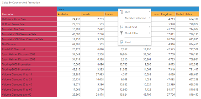
Task: Select the Australia column header
Action: [x=69, y=14]
